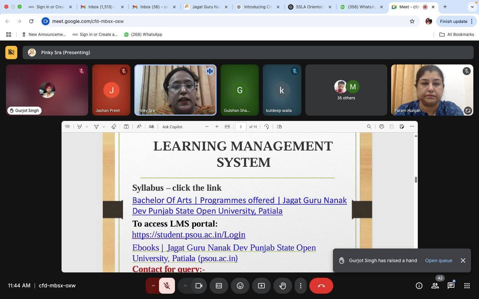Screen dimensions: 479x299
Task: Open the 35 others tile
Action: coord(346,90)
